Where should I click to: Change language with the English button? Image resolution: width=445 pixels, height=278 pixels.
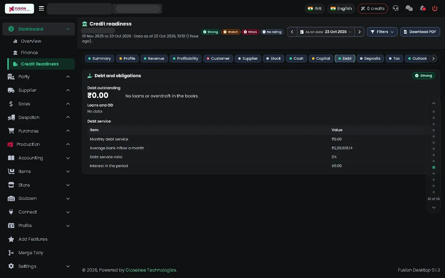coord(341,9)
